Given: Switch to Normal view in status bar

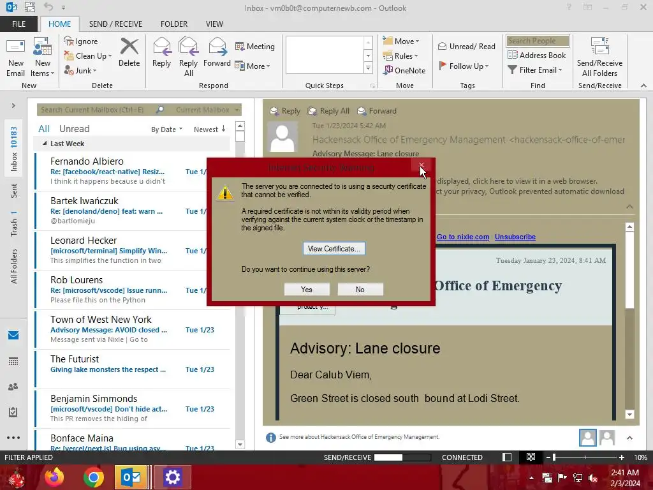Looking at the screenshot, I should 507,457.
